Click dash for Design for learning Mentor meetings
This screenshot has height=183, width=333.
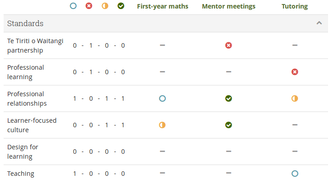coord(228,152)
